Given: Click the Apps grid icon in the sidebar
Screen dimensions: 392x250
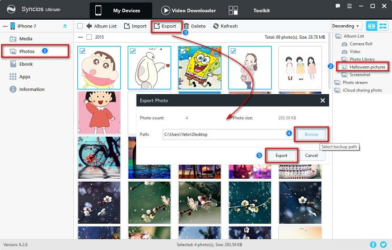Looking at the screenshot, I should 13,77.
